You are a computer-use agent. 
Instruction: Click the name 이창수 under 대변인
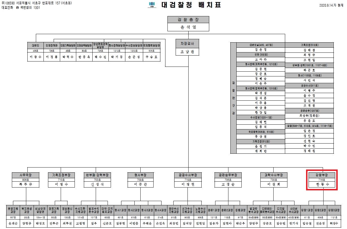click(36, 57)
